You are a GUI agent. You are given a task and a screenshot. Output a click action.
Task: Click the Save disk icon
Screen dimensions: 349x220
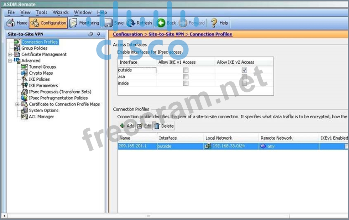[114, 23]
